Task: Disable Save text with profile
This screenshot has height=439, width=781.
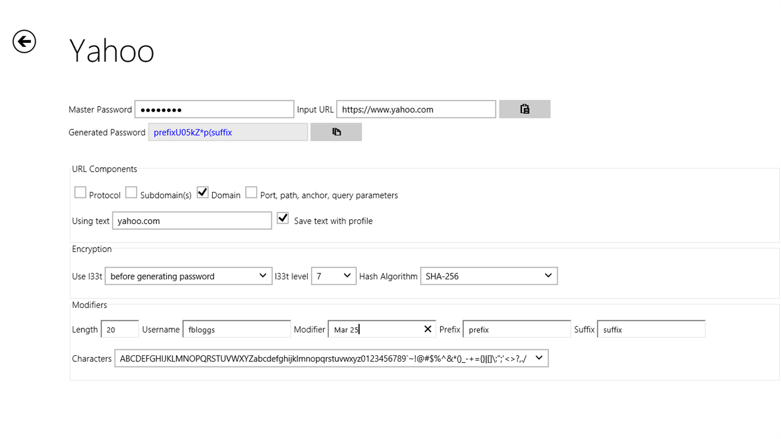Action: point(282,218)
